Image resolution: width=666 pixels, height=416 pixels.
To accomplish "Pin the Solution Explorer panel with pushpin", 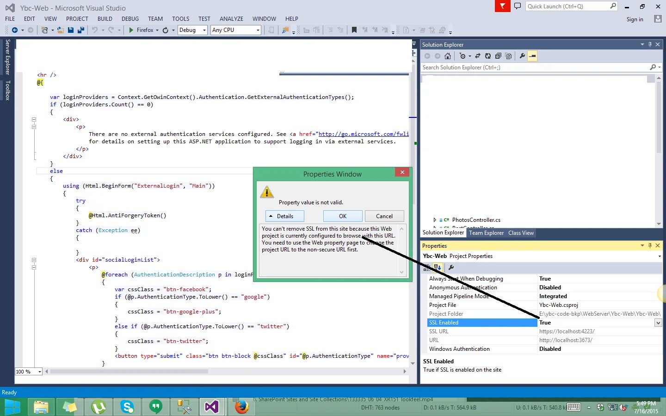I will click(x=650, y=44).
